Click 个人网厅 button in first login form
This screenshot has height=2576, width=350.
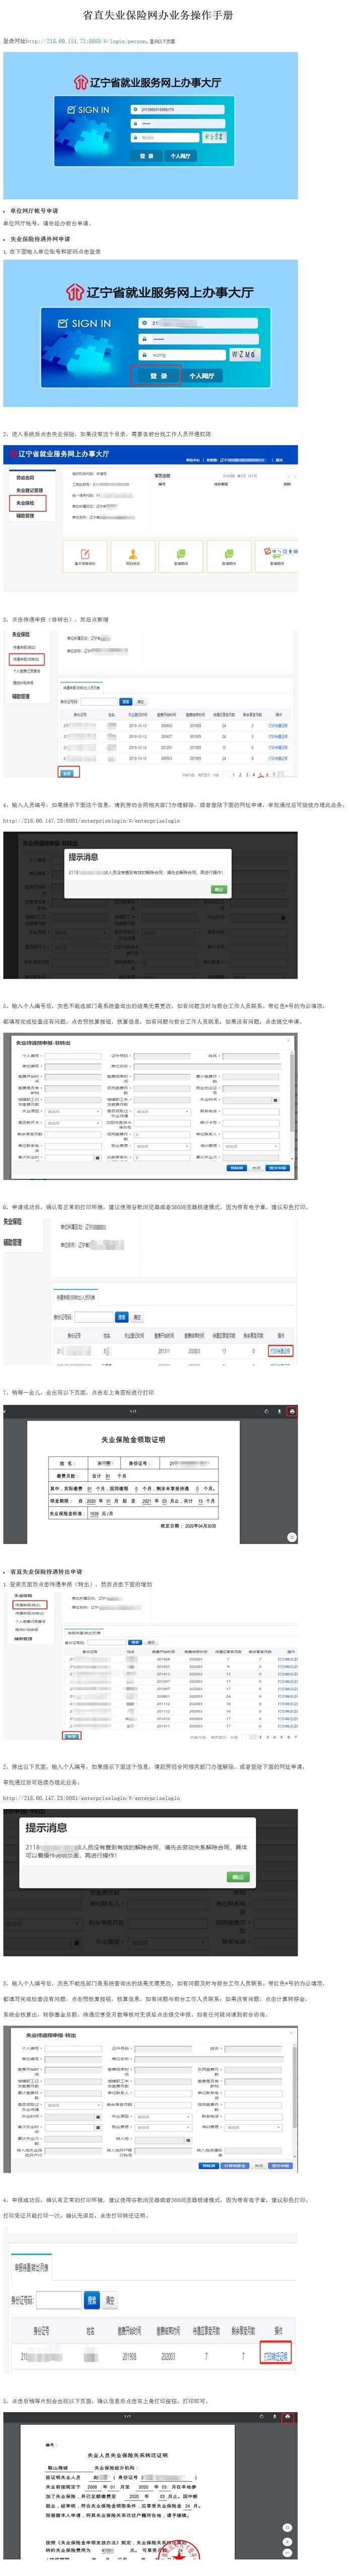[x=180, y=156]
